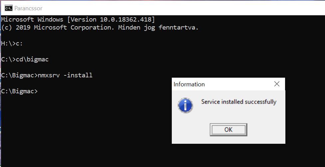Image resolution: width=325 pixels, height=167 pixels.
Task: Close the Information dialog with X
Action: pyautogui.click(x=277, y=84)
